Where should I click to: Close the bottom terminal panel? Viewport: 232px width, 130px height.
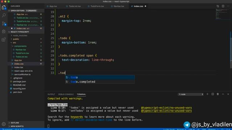point(228,94)
